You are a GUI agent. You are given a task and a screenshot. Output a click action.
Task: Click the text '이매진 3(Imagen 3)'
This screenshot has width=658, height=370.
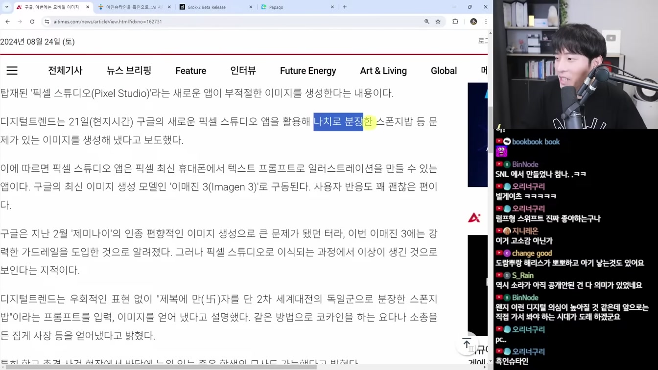[213, 187]
